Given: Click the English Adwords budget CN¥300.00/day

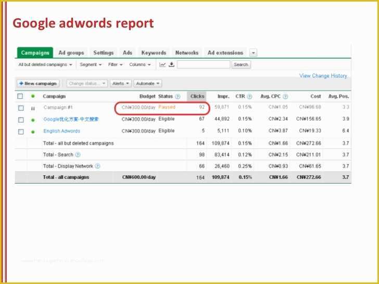Looking at the screenshot, I should tap(138, 131).
